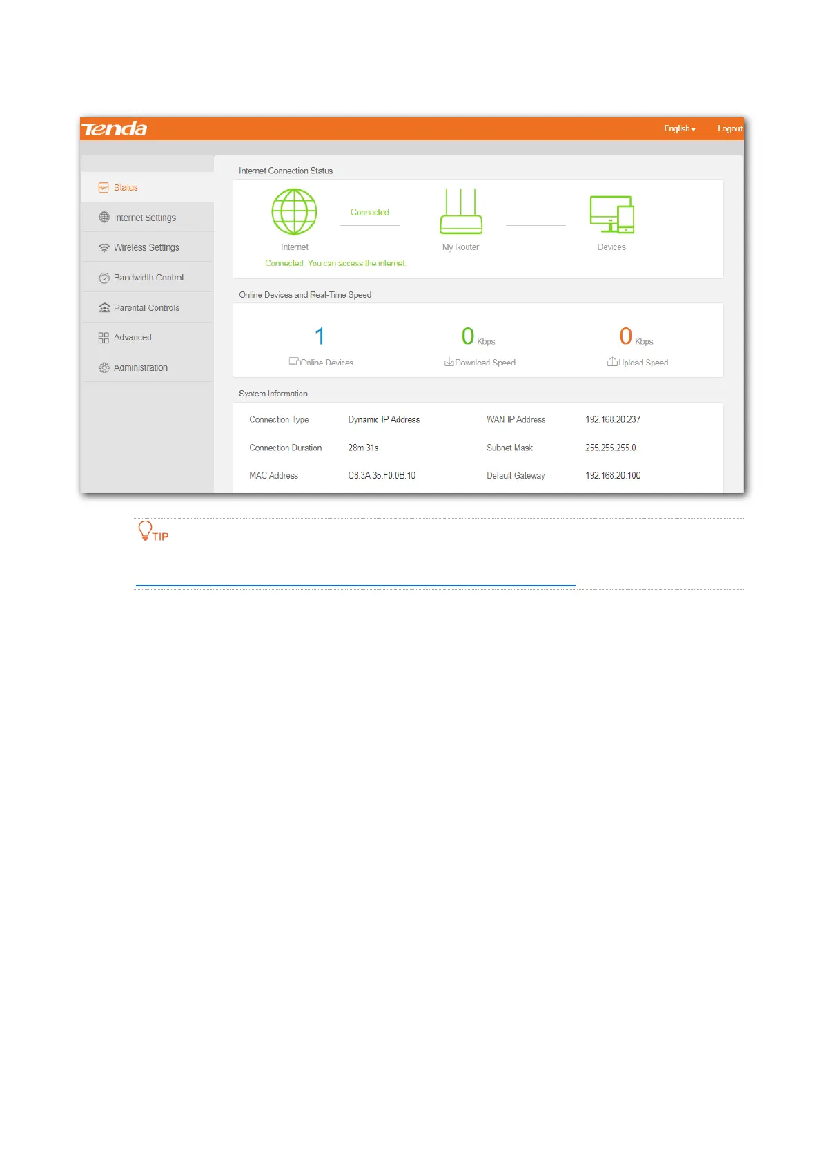Click Subnet Mask value 255.255.255.0
Image resolution: width=822 pixels, height=1163 pixels.
tap(611, 448)
